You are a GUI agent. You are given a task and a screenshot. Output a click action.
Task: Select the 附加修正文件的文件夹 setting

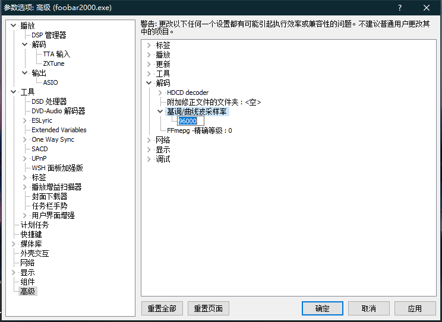(x=214, y=102)
